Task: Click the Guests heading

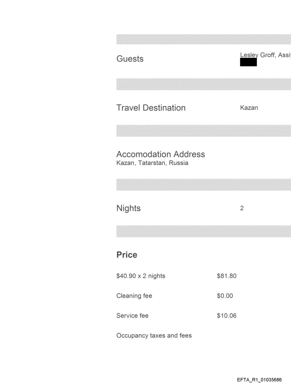Action: coord(130,59)
